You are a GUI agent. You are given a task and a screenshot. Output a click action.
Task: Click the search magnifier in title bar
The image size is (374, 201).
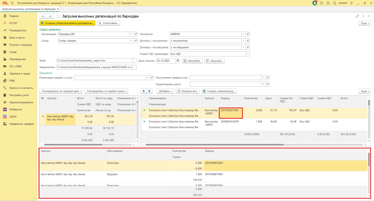[335, 3]
